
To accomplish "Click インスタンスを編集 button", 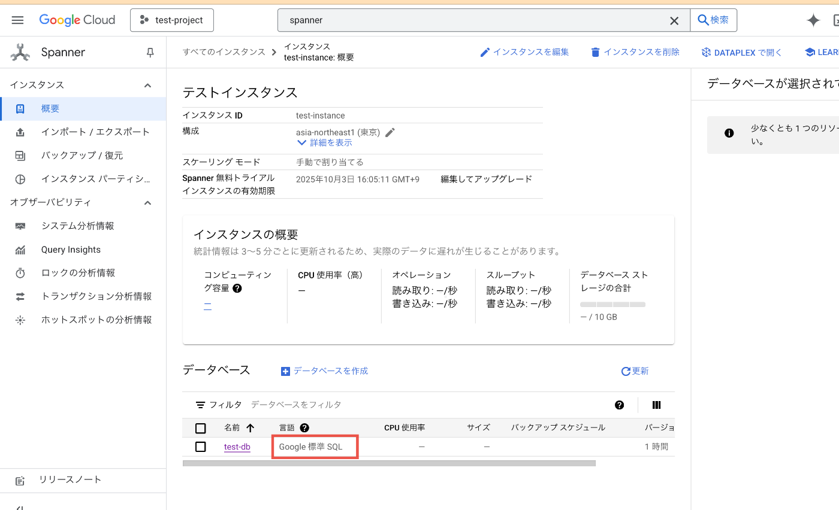I will [x=525, y=52].
